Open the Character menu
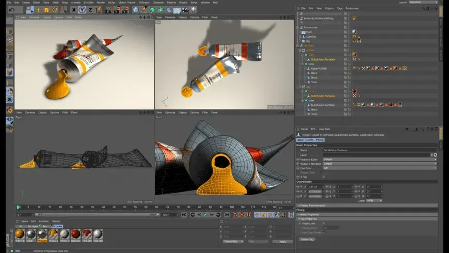Screen dimensions: 449x253 (x=158, y=2)
